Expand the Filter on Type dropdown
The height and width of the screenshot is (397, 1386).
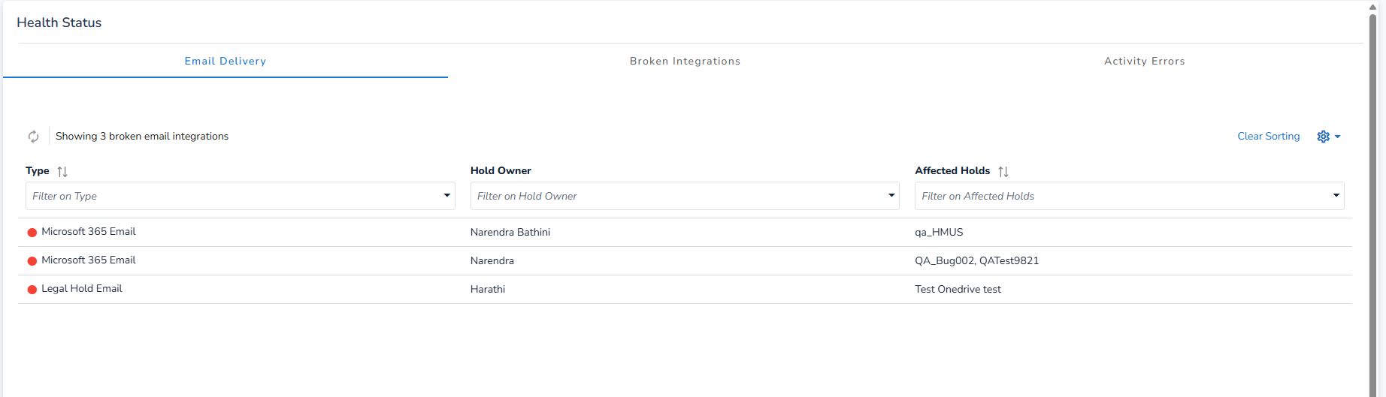point(446,196)
